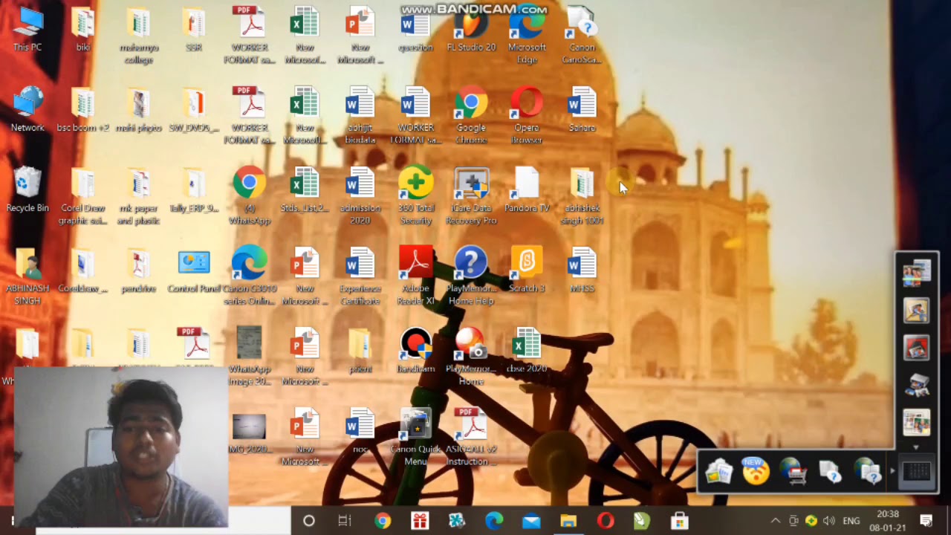Open Canon CanoScan shortcut
The width and height of the screenshot is (951, 535).
click(582, 36)
